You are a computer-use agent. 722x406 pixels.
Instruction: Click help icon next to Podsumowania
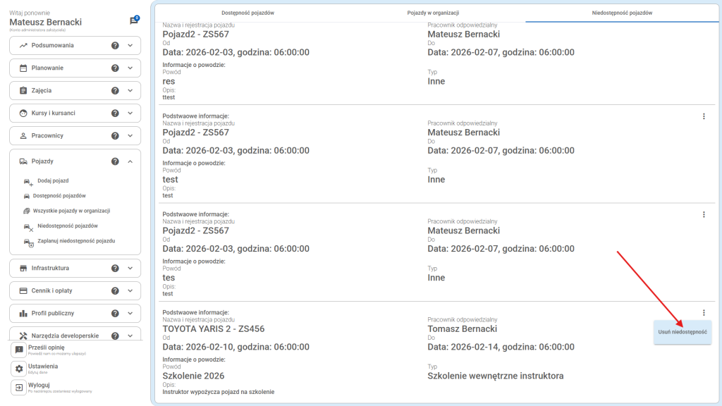(115, 46)
